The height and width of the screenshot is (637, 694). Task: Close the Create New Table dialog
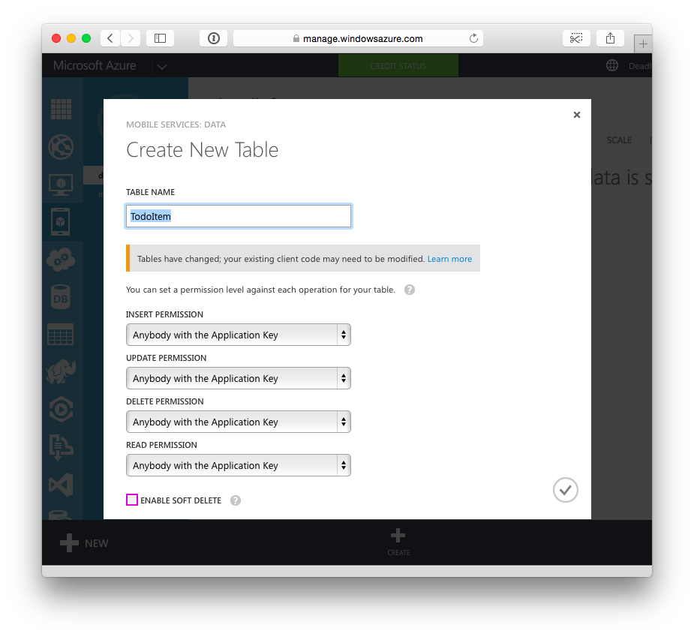577,115
